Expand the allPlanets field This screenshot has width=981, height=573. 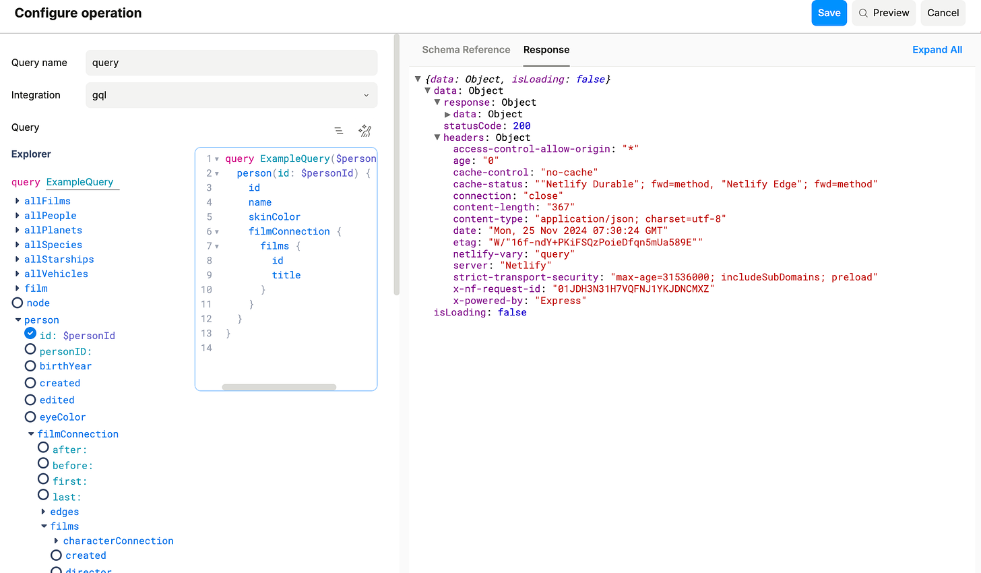click(18, 230)
